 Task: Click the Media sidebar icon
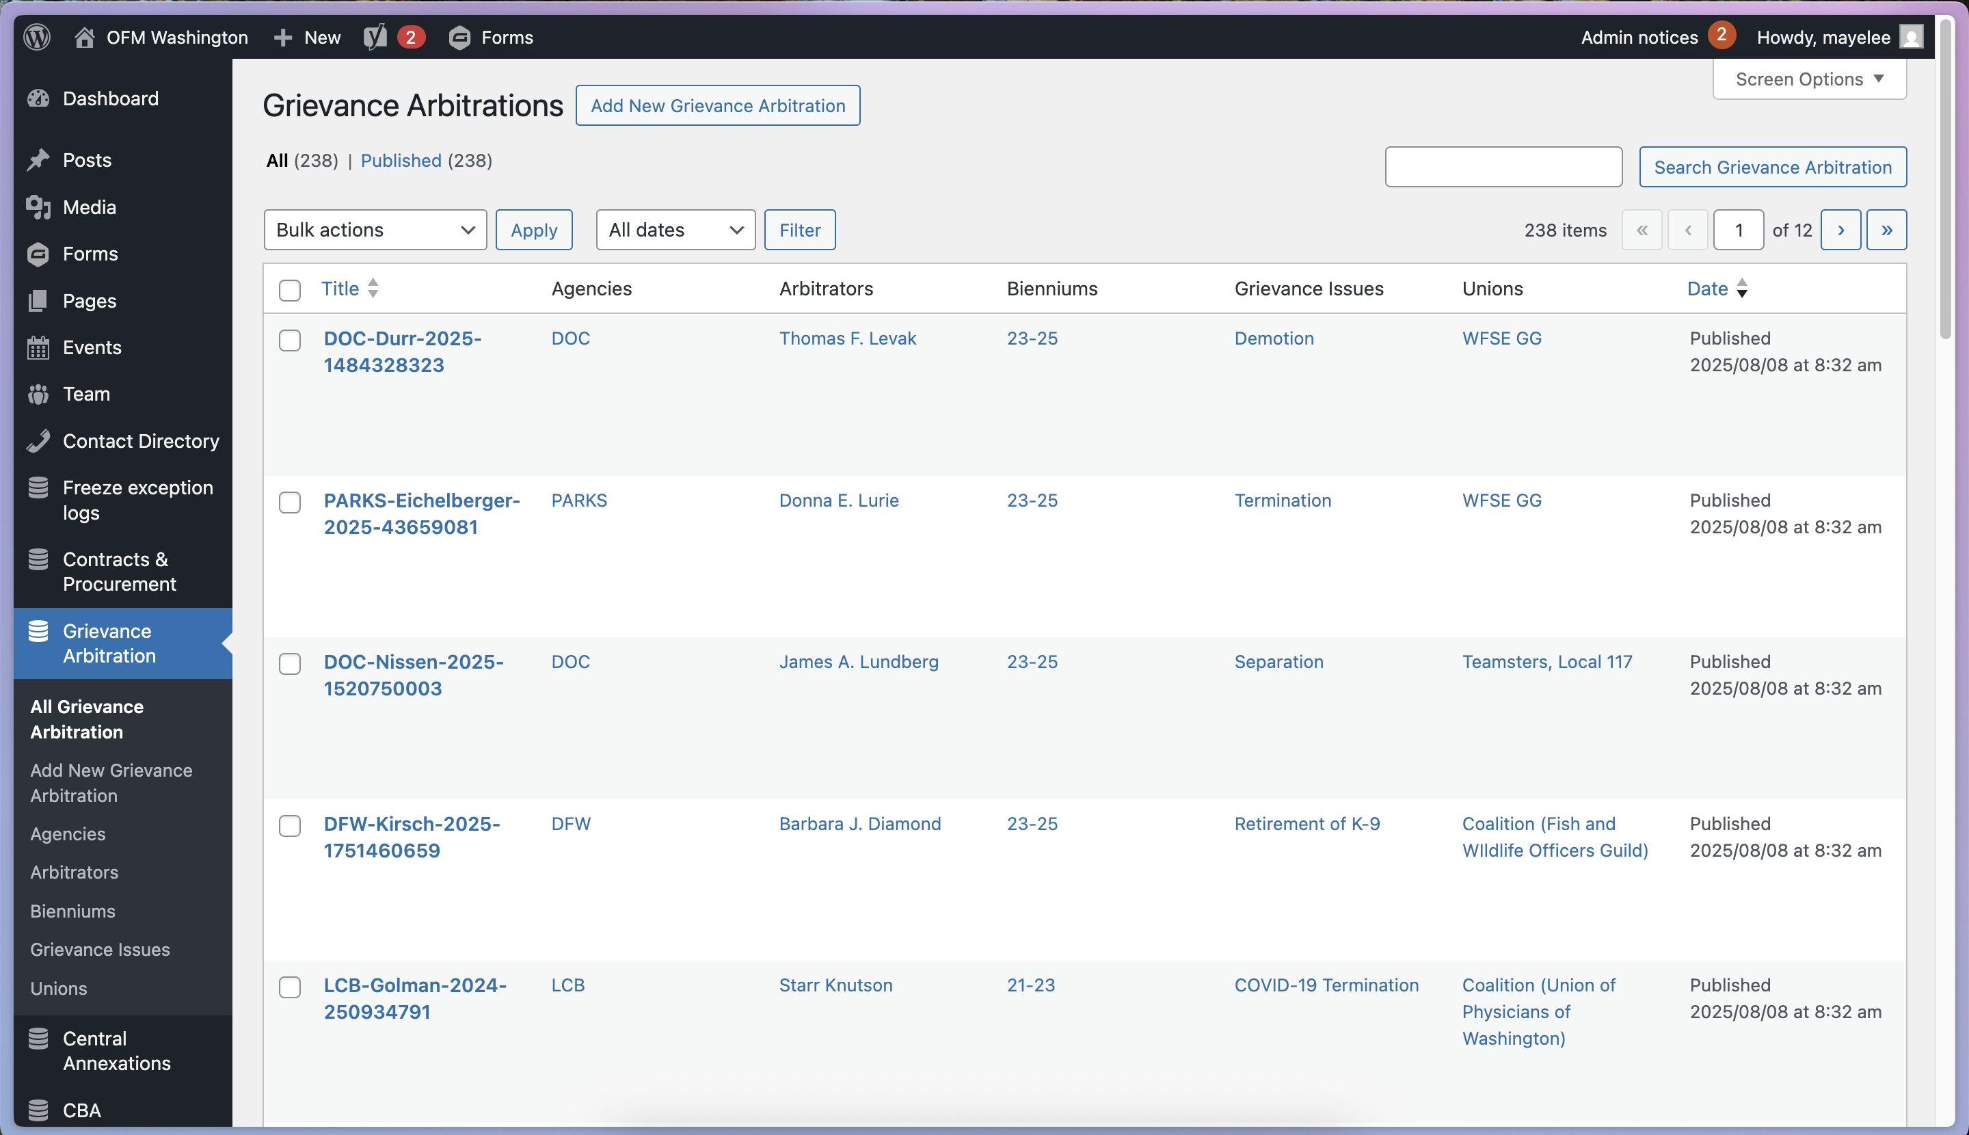[x=38, y=207]
